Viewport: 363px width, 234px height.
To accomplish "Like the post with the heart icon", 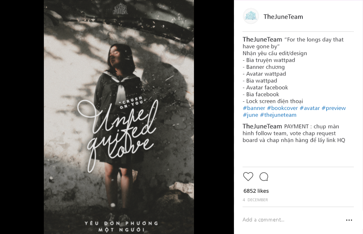I will (248, 176).
